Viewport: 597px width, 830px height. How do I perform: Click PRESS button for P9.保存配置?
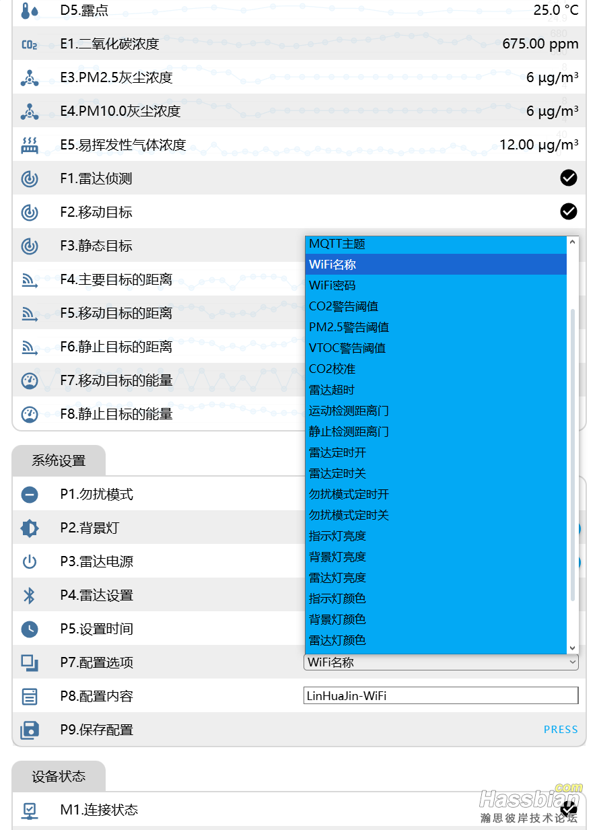tap(561, 730)
